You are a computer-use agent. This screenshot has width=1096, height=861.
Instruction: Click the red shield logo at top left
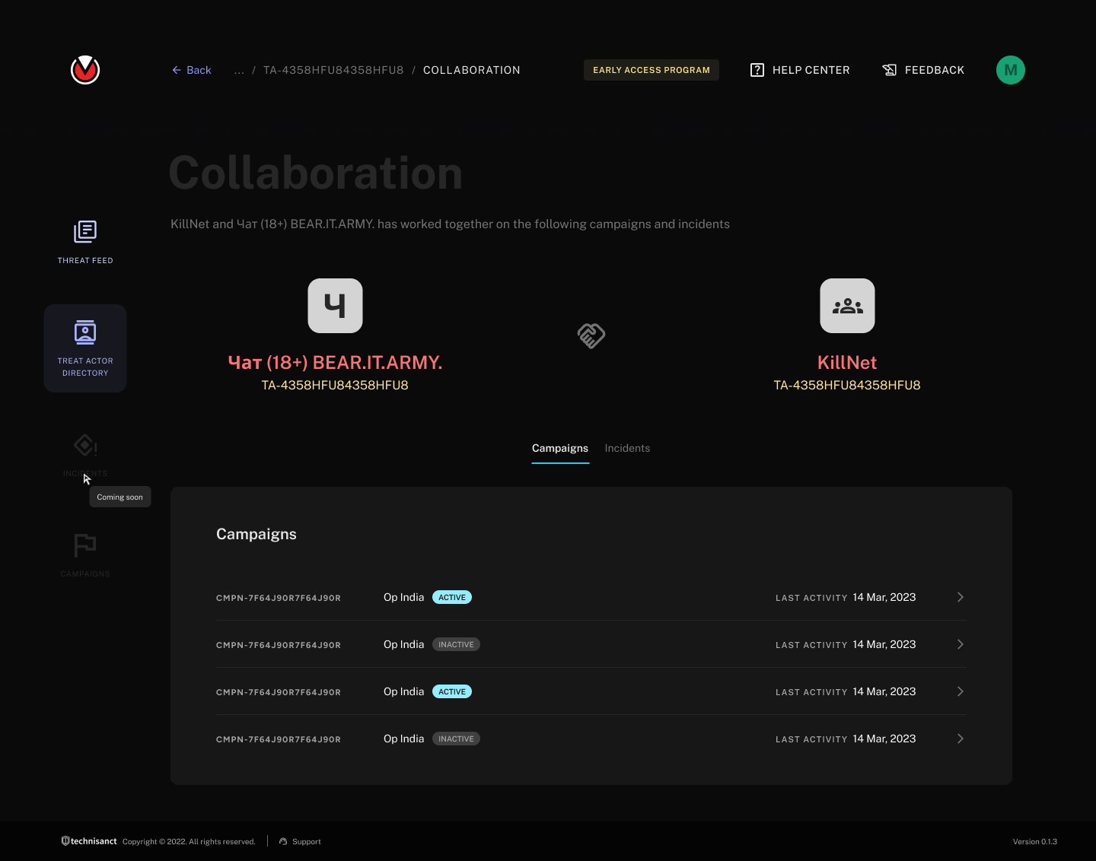(x=85, y=70)
